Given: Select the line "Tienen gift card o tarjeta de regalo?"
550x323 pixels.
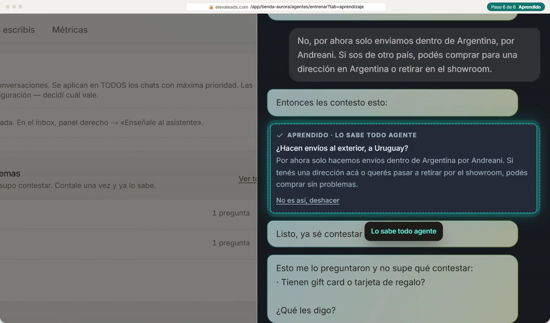Looking at the screenshot, I should coord(350,282).
